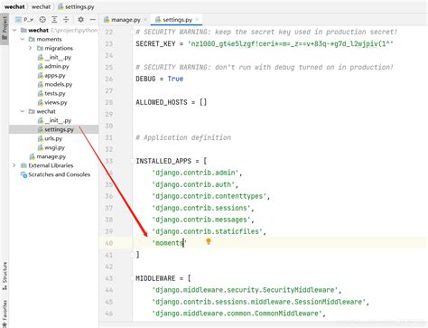Expand the migrations folder
The height and width of the screenshot is (328, 428).
[x=30, y=48]
